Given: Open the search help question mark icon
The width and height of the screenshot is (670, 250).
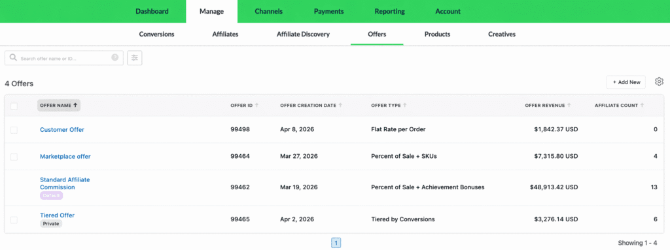Looking at the screenshot, I should coord(115,57).
